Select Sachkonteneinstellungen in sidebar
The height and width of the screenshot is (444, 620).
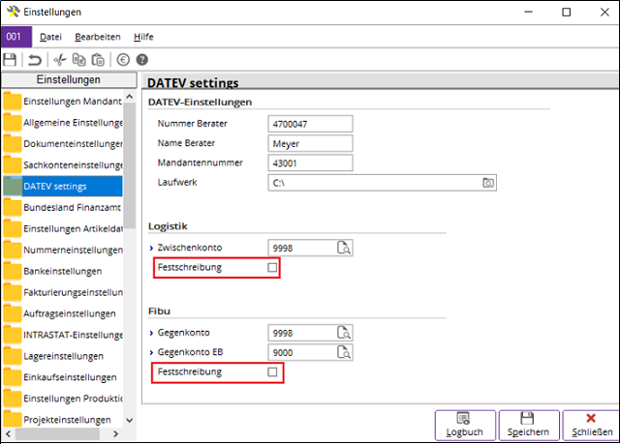63,165
